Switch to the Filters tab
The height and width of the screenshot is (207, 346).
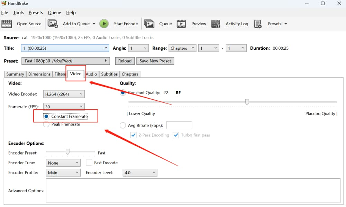click(x=60, y=74)
